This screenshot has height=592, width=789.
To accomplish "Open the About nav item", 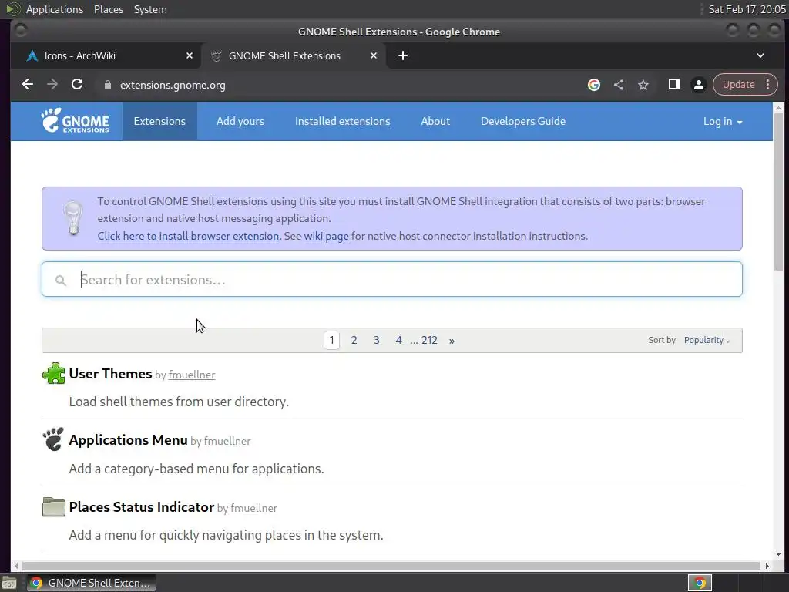I will pos(435,121).
